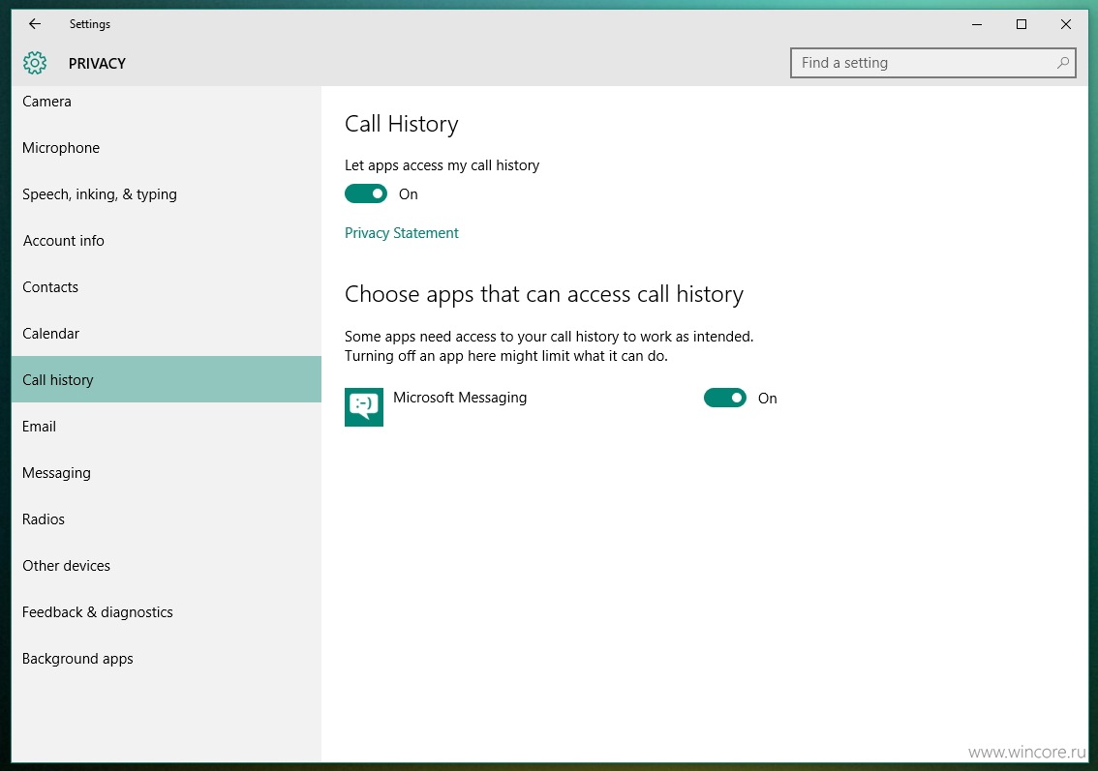Close the Settings window
Screen dimensions: 1098x771
[1066, 24]
